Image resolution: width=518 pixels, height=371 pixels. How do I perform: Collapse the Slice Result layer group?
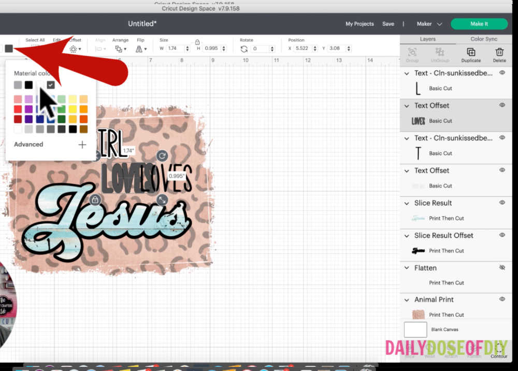point(407,203)
